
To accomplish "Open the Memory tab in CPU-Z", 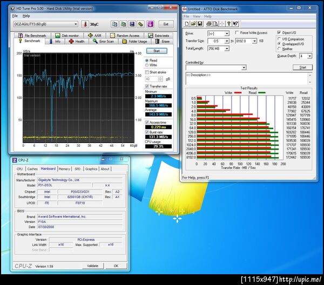I will click(x=64, y=169).
